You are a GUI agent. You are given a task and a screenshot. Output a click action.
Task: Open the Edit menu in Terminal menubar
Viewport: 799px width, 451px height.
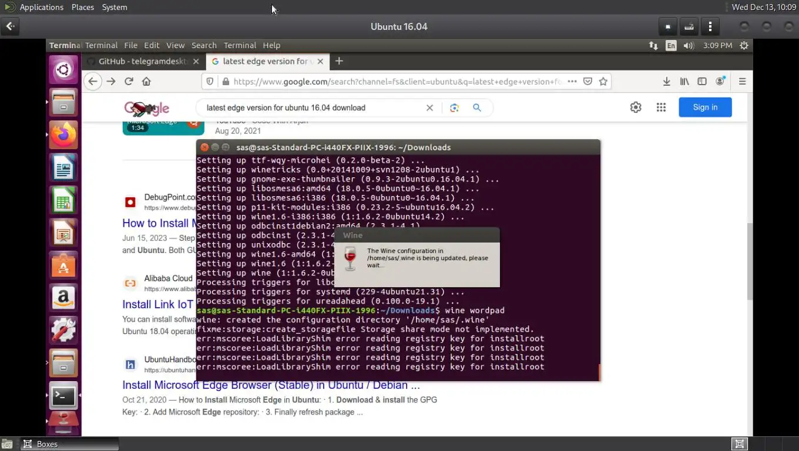point(152,45)
